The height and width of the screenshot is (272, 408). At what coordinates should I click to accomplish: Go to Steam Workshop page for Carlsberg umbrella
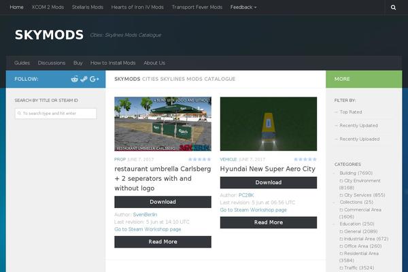tap(148, 229)
